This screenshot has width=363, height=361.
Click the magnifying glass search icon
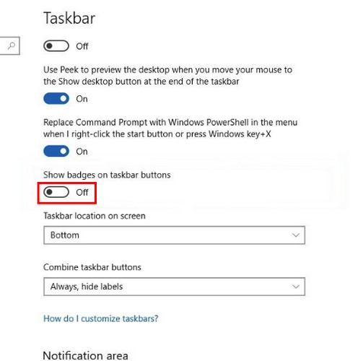coord(12,45)
